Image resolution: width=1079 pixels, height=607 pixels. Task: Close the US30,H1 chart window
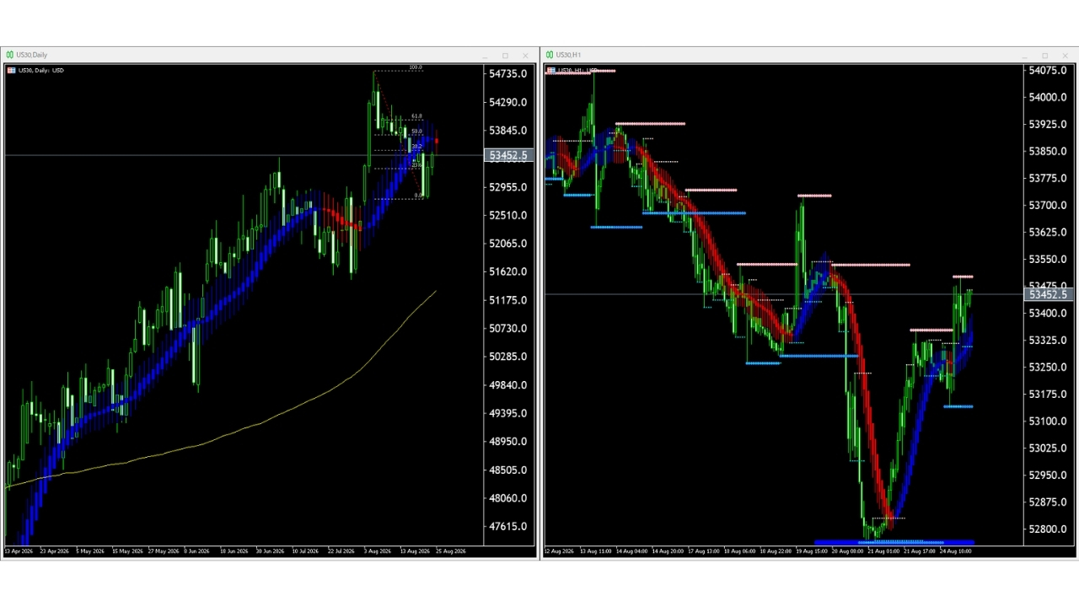[x=1065, y=56]
